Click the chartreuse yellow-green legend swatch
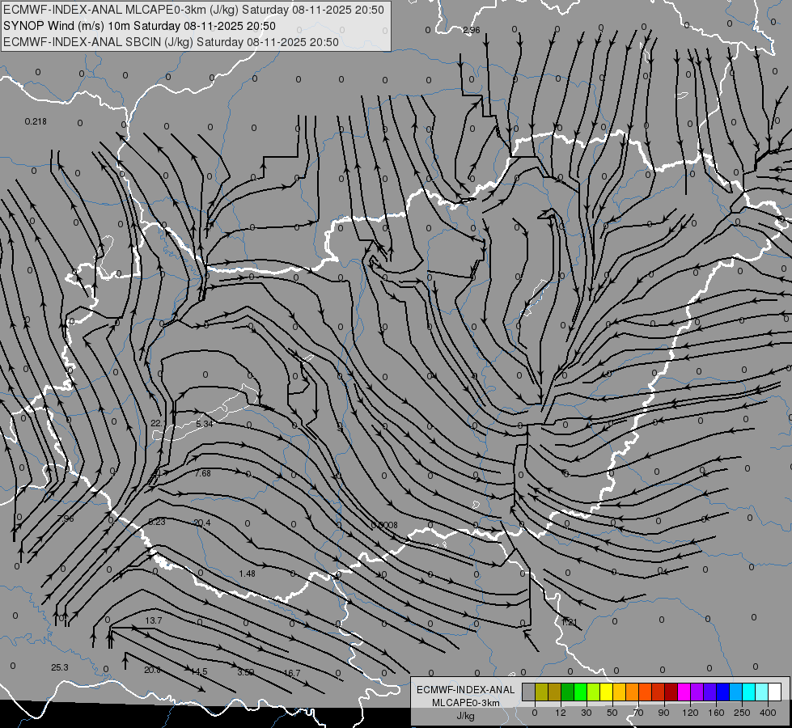The image size is (792, 728). point(594,692)
